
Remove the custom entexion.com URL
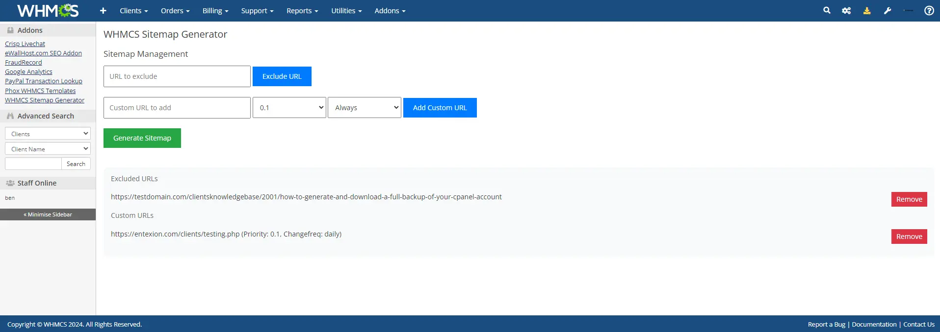click(x=909, y=237)
